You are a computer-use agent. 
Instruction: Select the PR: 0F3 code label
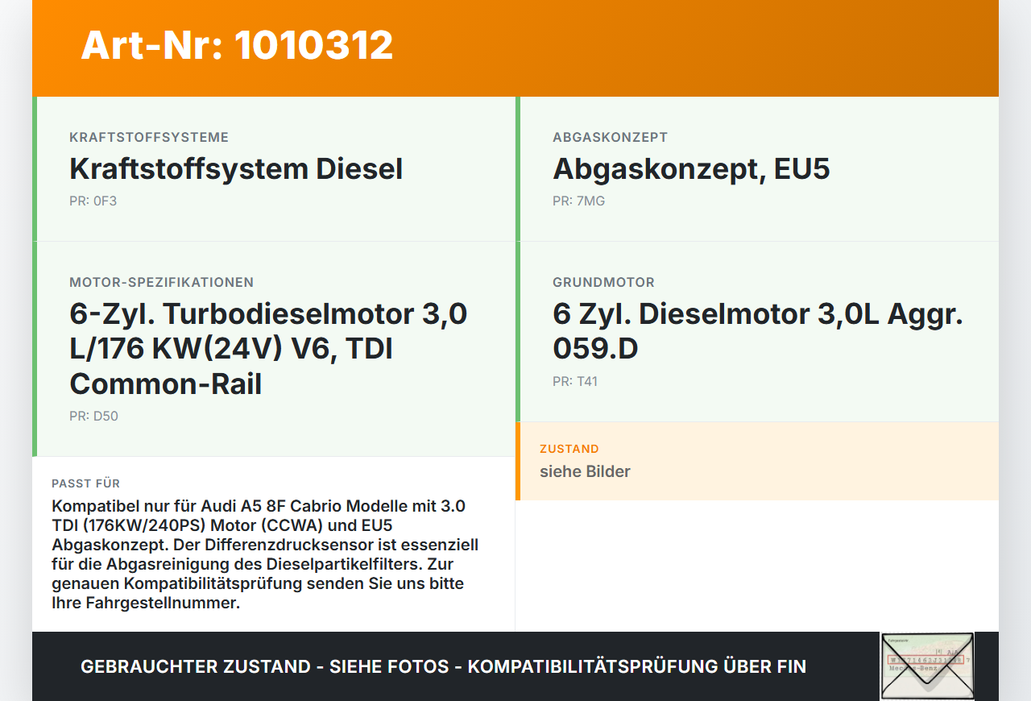pos(93,200)
